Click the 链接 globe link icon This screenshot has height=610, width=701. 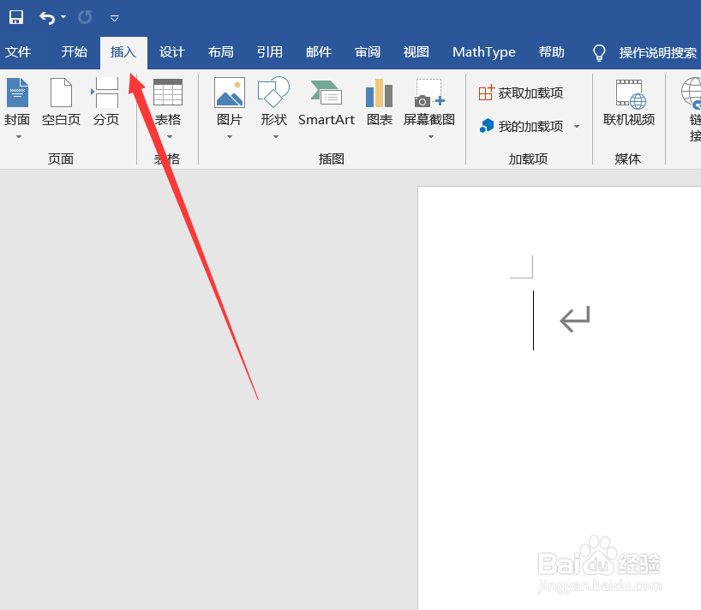click(692, 93)
